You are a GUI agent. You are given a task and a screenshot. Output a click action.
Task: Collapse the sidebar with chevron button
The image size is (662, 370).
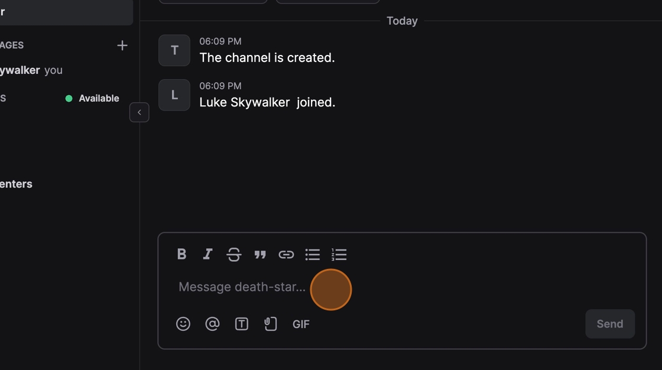coord(139,112)
